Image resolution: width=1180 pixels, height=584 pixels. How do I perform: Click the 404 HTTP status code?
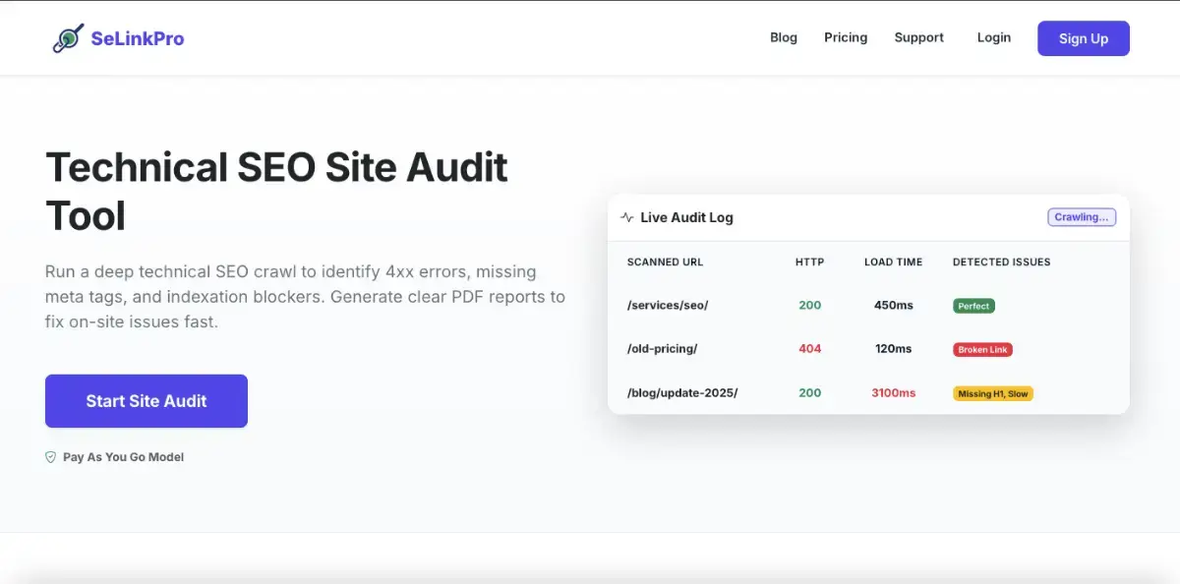[x=810, y=349]
